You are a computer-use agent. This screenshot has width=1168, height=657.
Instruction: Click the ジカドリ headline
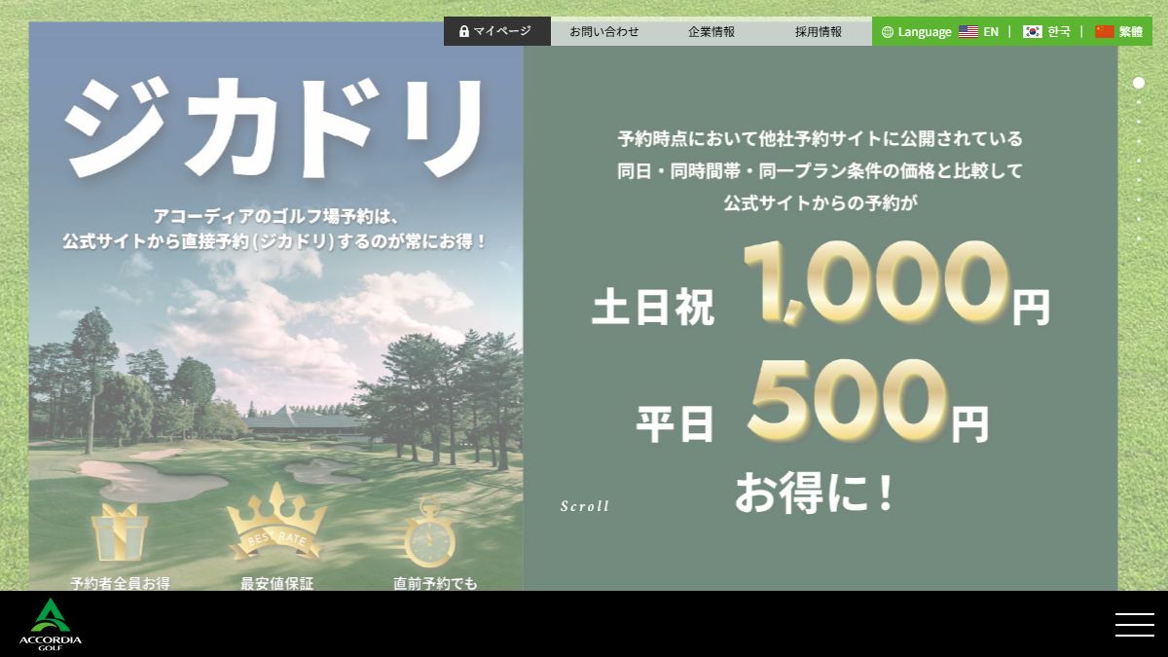click(x=275, y=128)
